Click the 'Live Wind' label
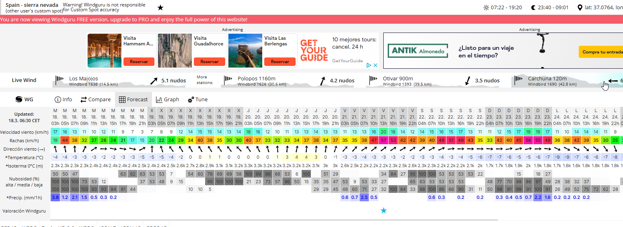 [24, 80]
